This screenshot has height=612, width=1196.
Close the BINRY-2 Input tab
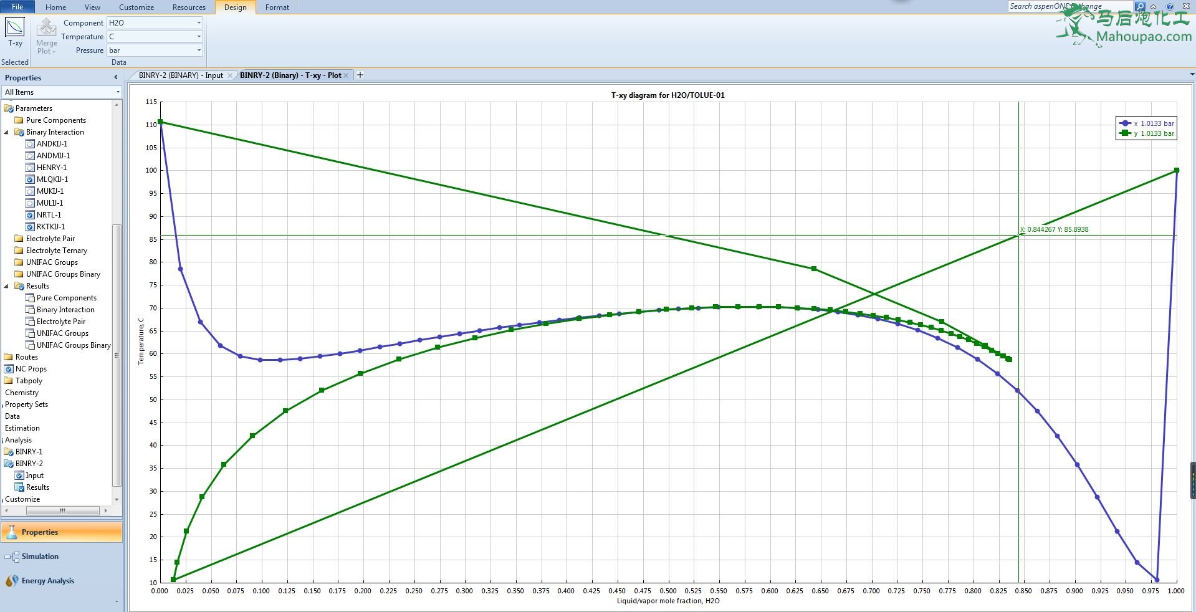pos(230,75)
